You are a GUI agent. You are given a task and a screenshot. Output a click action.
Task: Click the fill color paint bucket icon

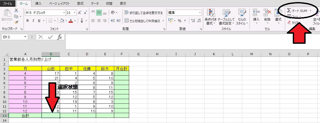62,21
